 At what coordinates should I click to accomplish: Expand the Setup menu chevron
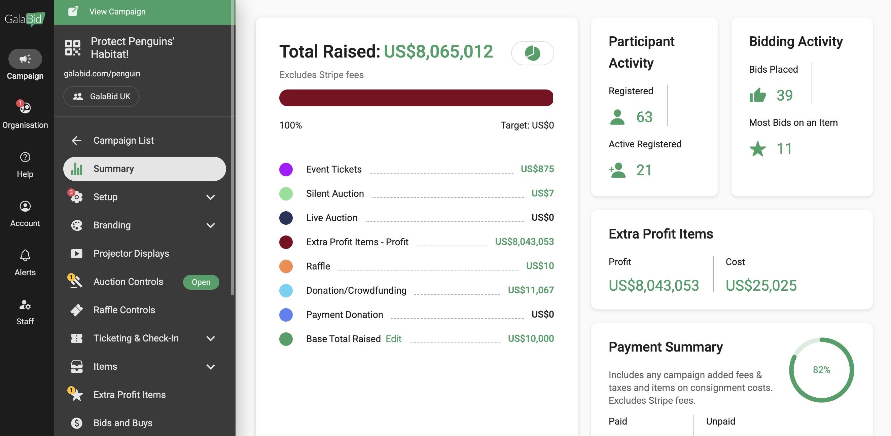pyautogui.click(x=210, y=197)
